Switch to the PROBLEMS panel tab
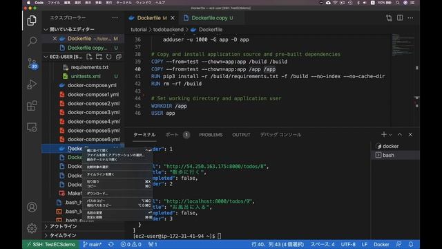The width and height of the screenshot is (442, 249). 211,135
